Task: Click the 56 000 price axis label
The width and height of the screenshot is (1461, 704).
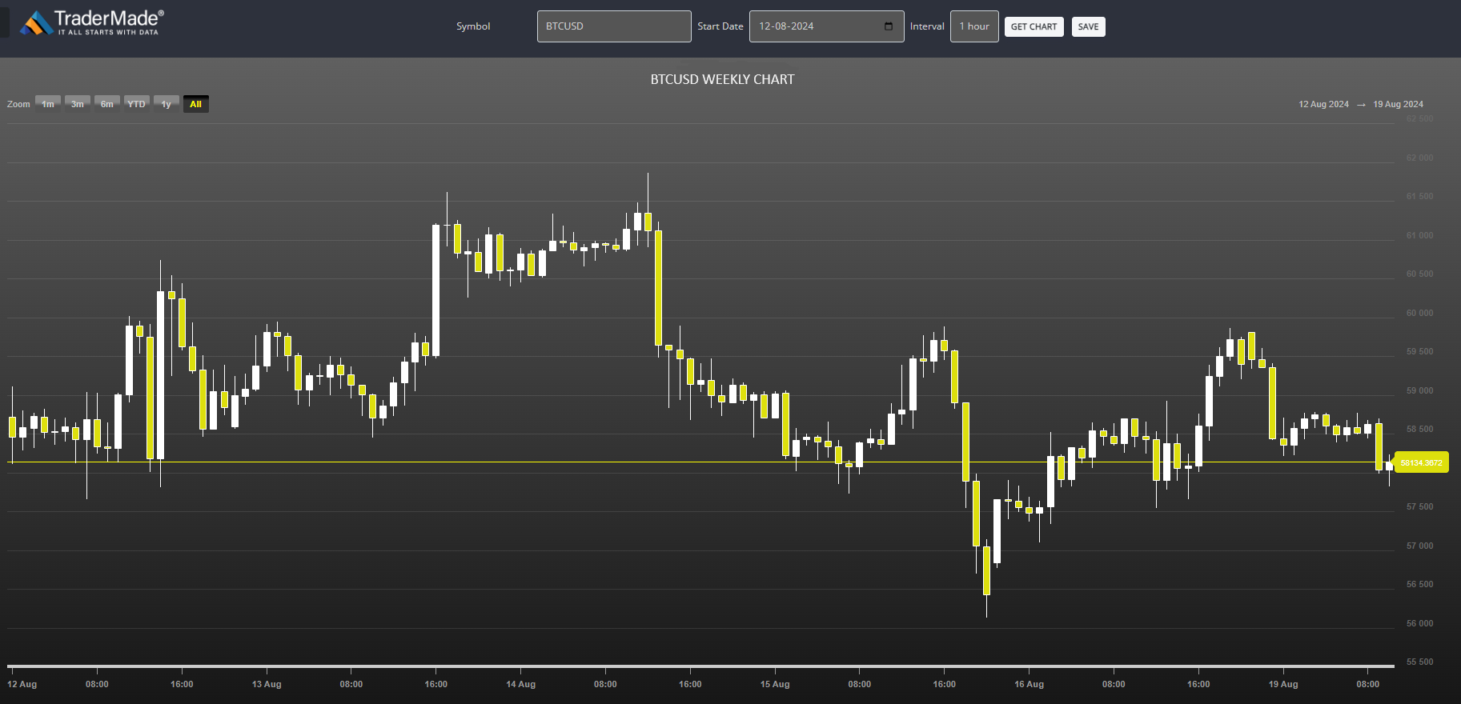Action: point(1419,623)
